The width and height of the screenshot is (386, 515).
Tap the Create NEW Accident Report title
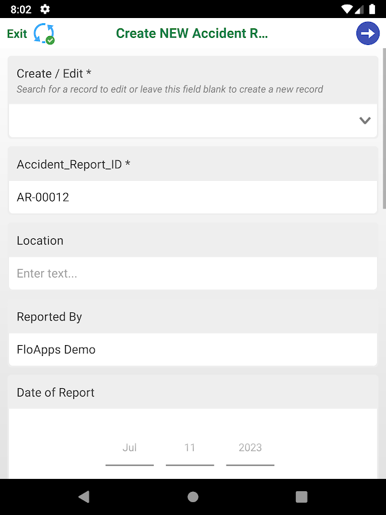tap(192, 33)
